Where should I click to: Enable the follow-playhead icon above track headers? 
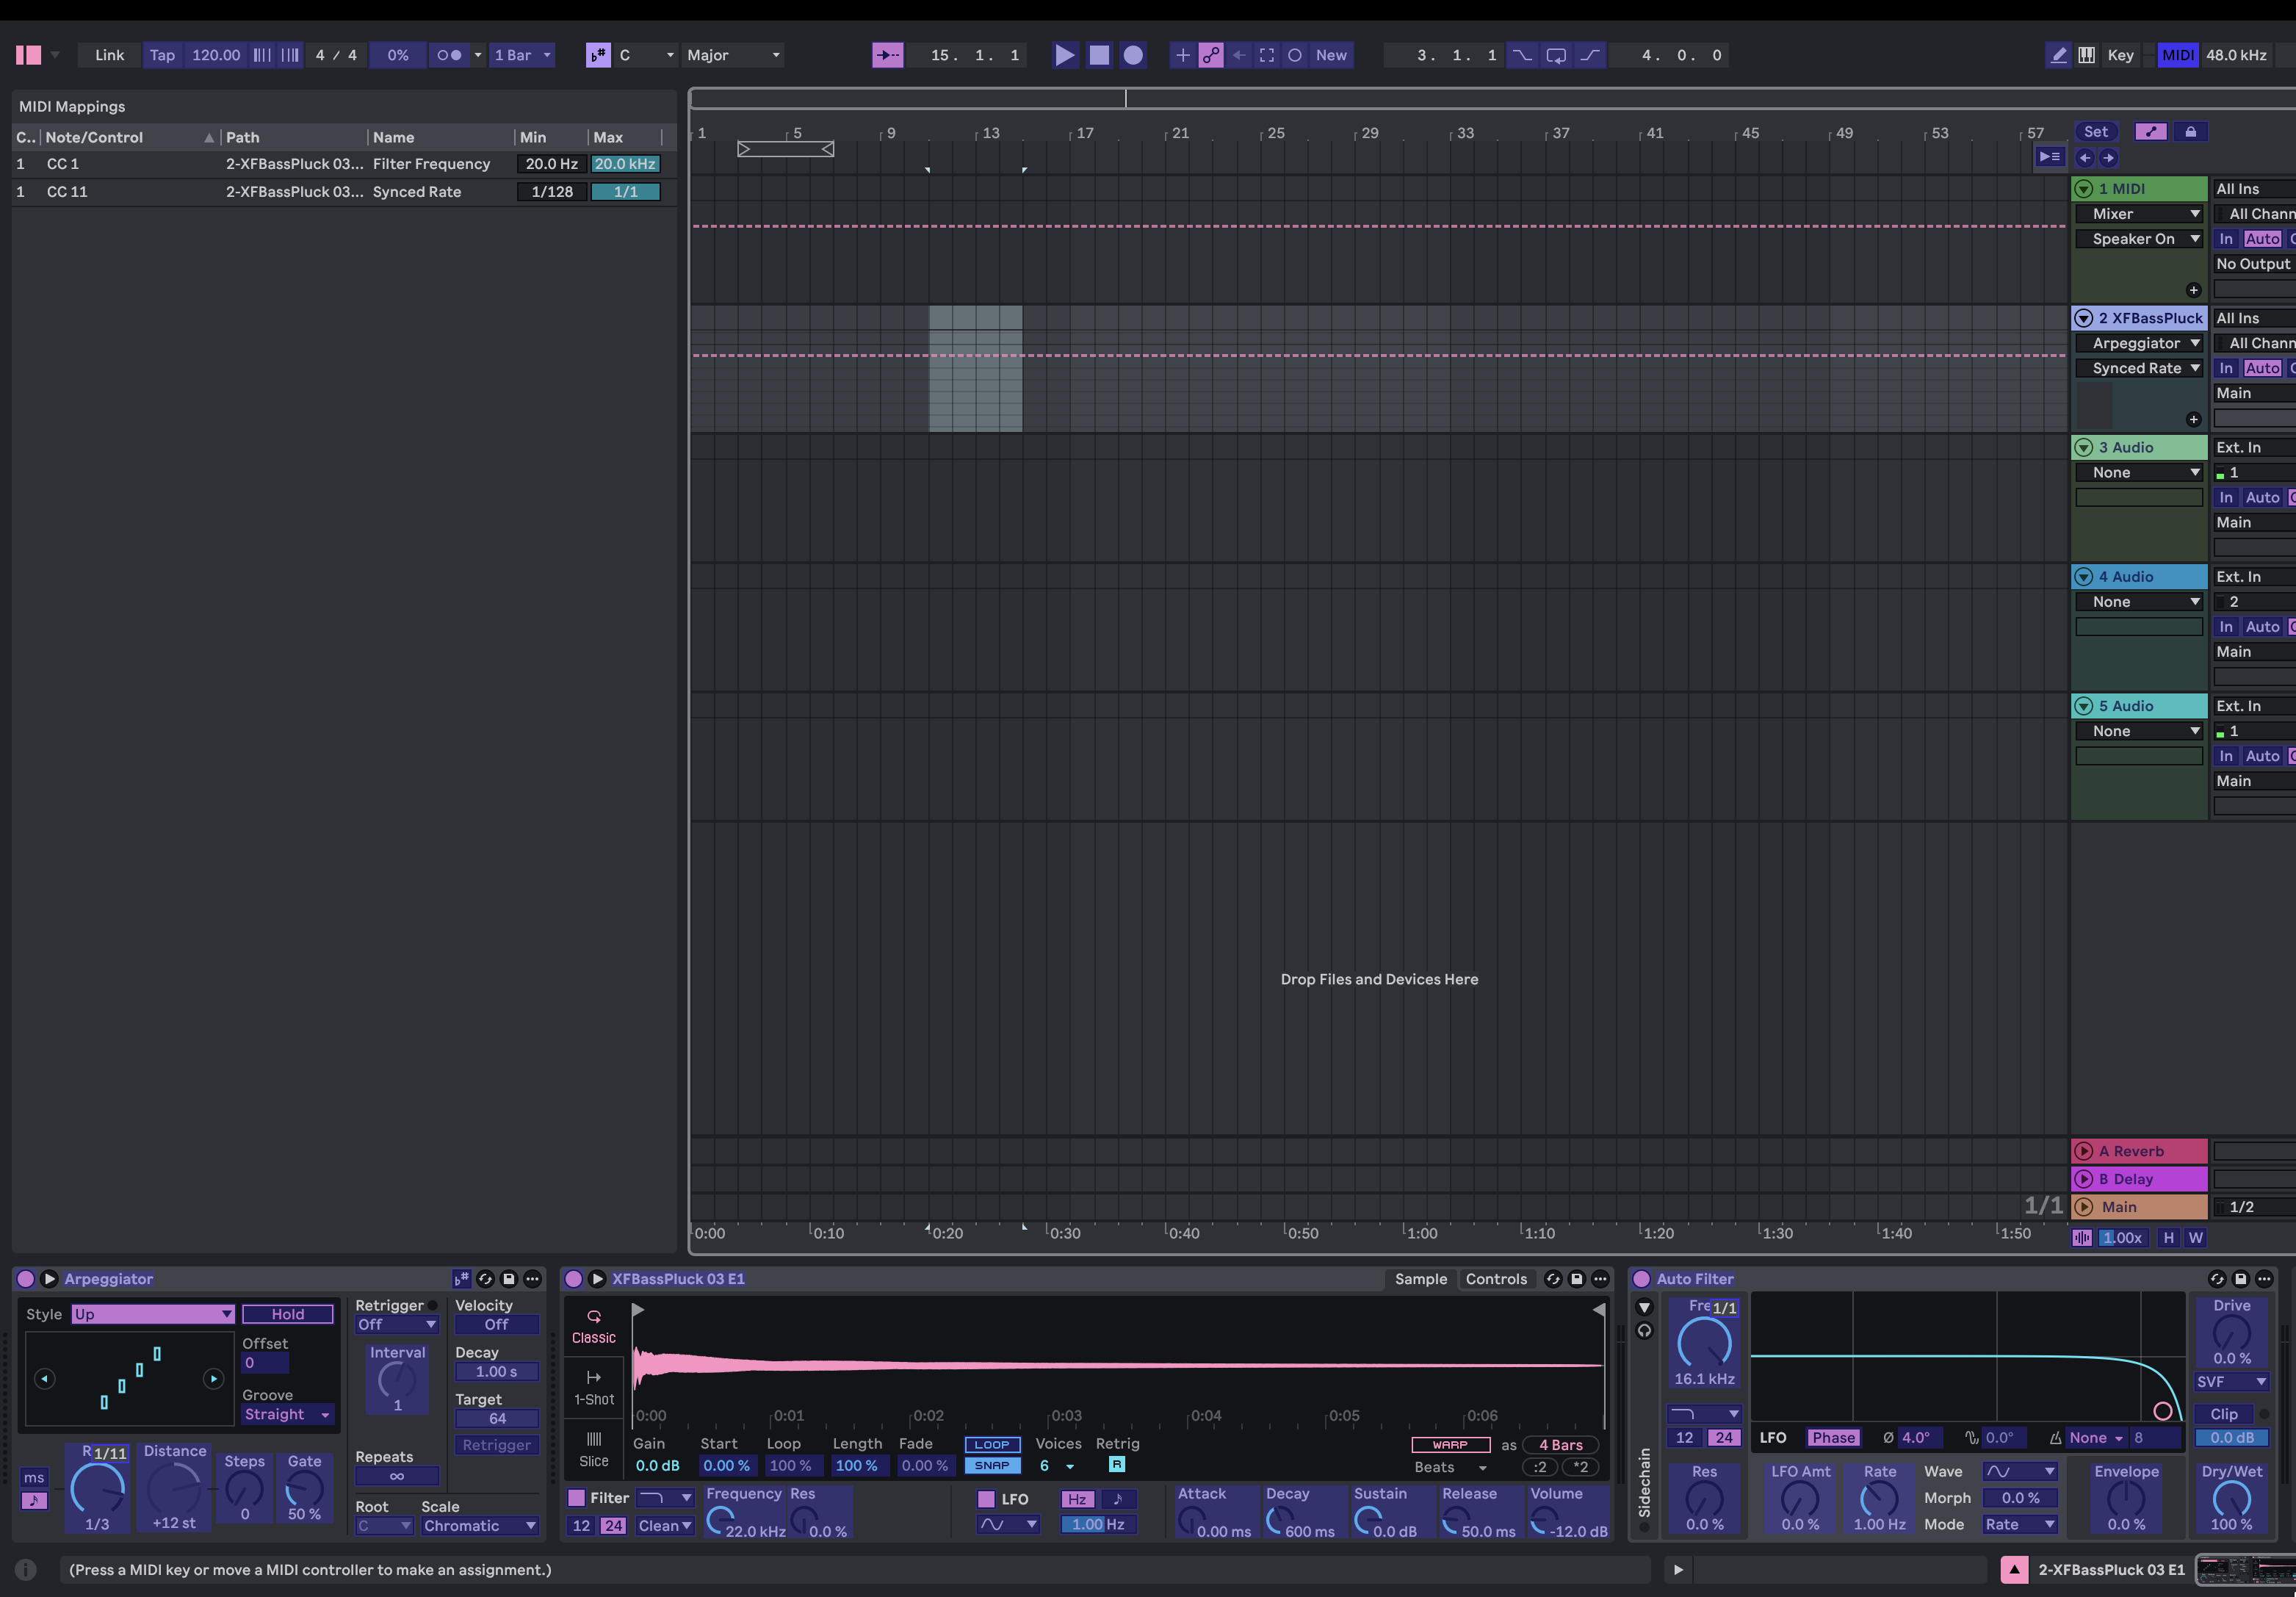pyautogui.click(x=2050, y=157)
